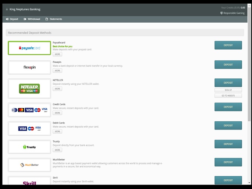Open the Statements tab
The width and height of the screenshot is (252, 189).
click(x=54, y=19)
